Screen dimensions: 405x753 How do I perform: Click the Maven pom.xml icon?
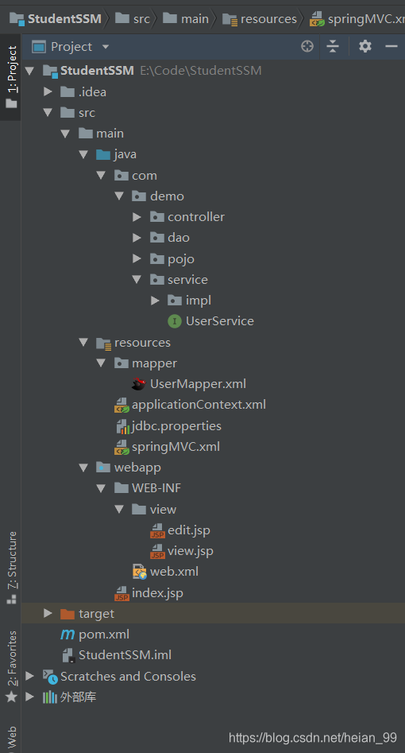67,635
